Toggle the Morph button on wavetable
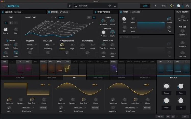This screenshot has width=191, height=119. pos(61,17)
